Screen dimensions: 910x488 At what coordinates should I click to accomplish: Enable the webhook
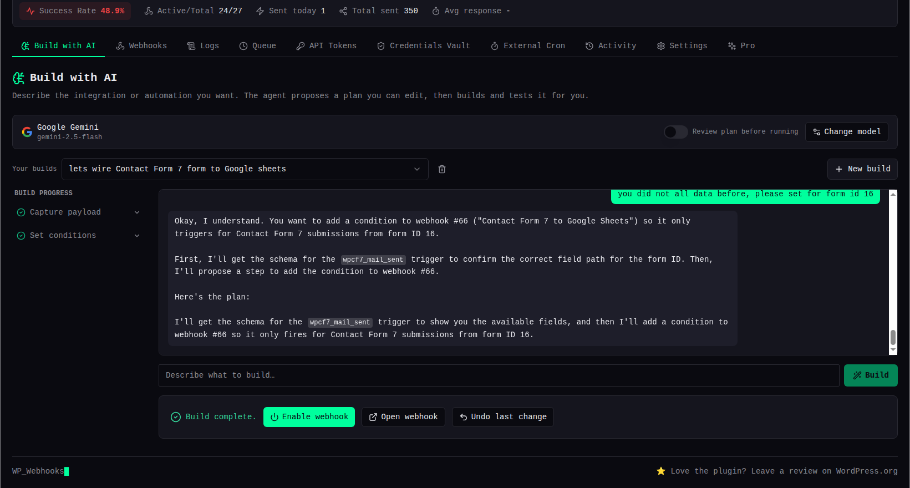[309, 417]
